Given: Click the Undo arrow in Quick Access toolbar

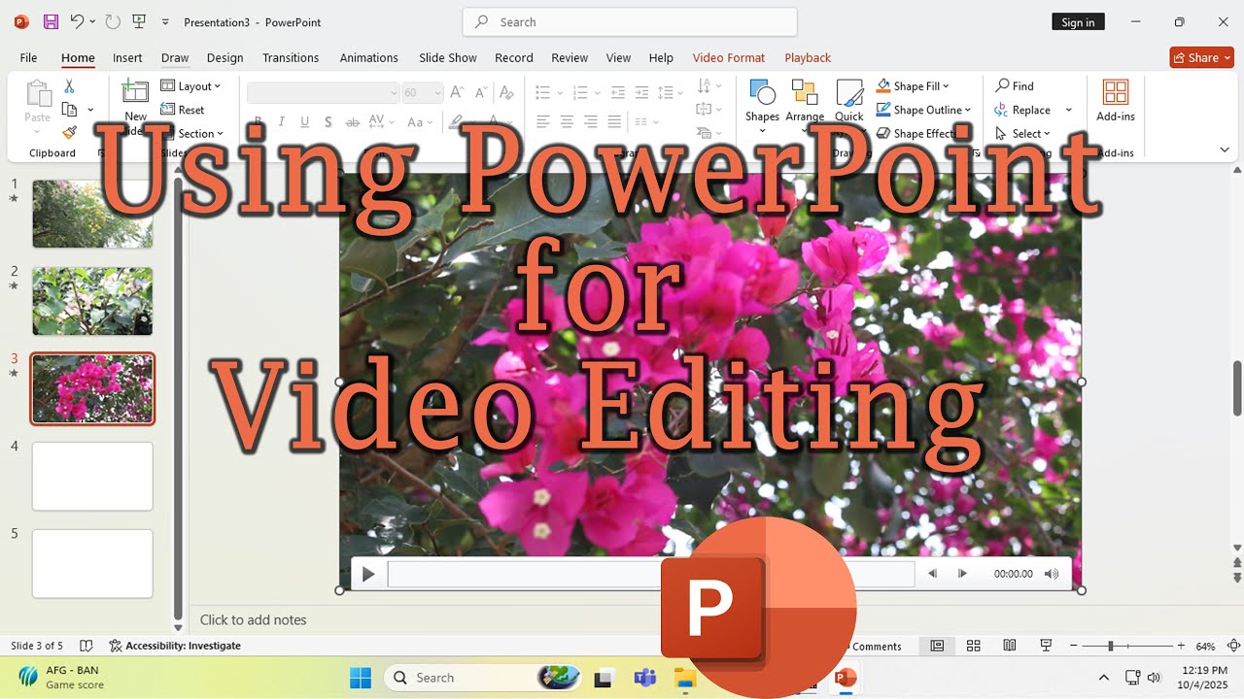Looking at the screenshot, I should (x=78, y=21).
